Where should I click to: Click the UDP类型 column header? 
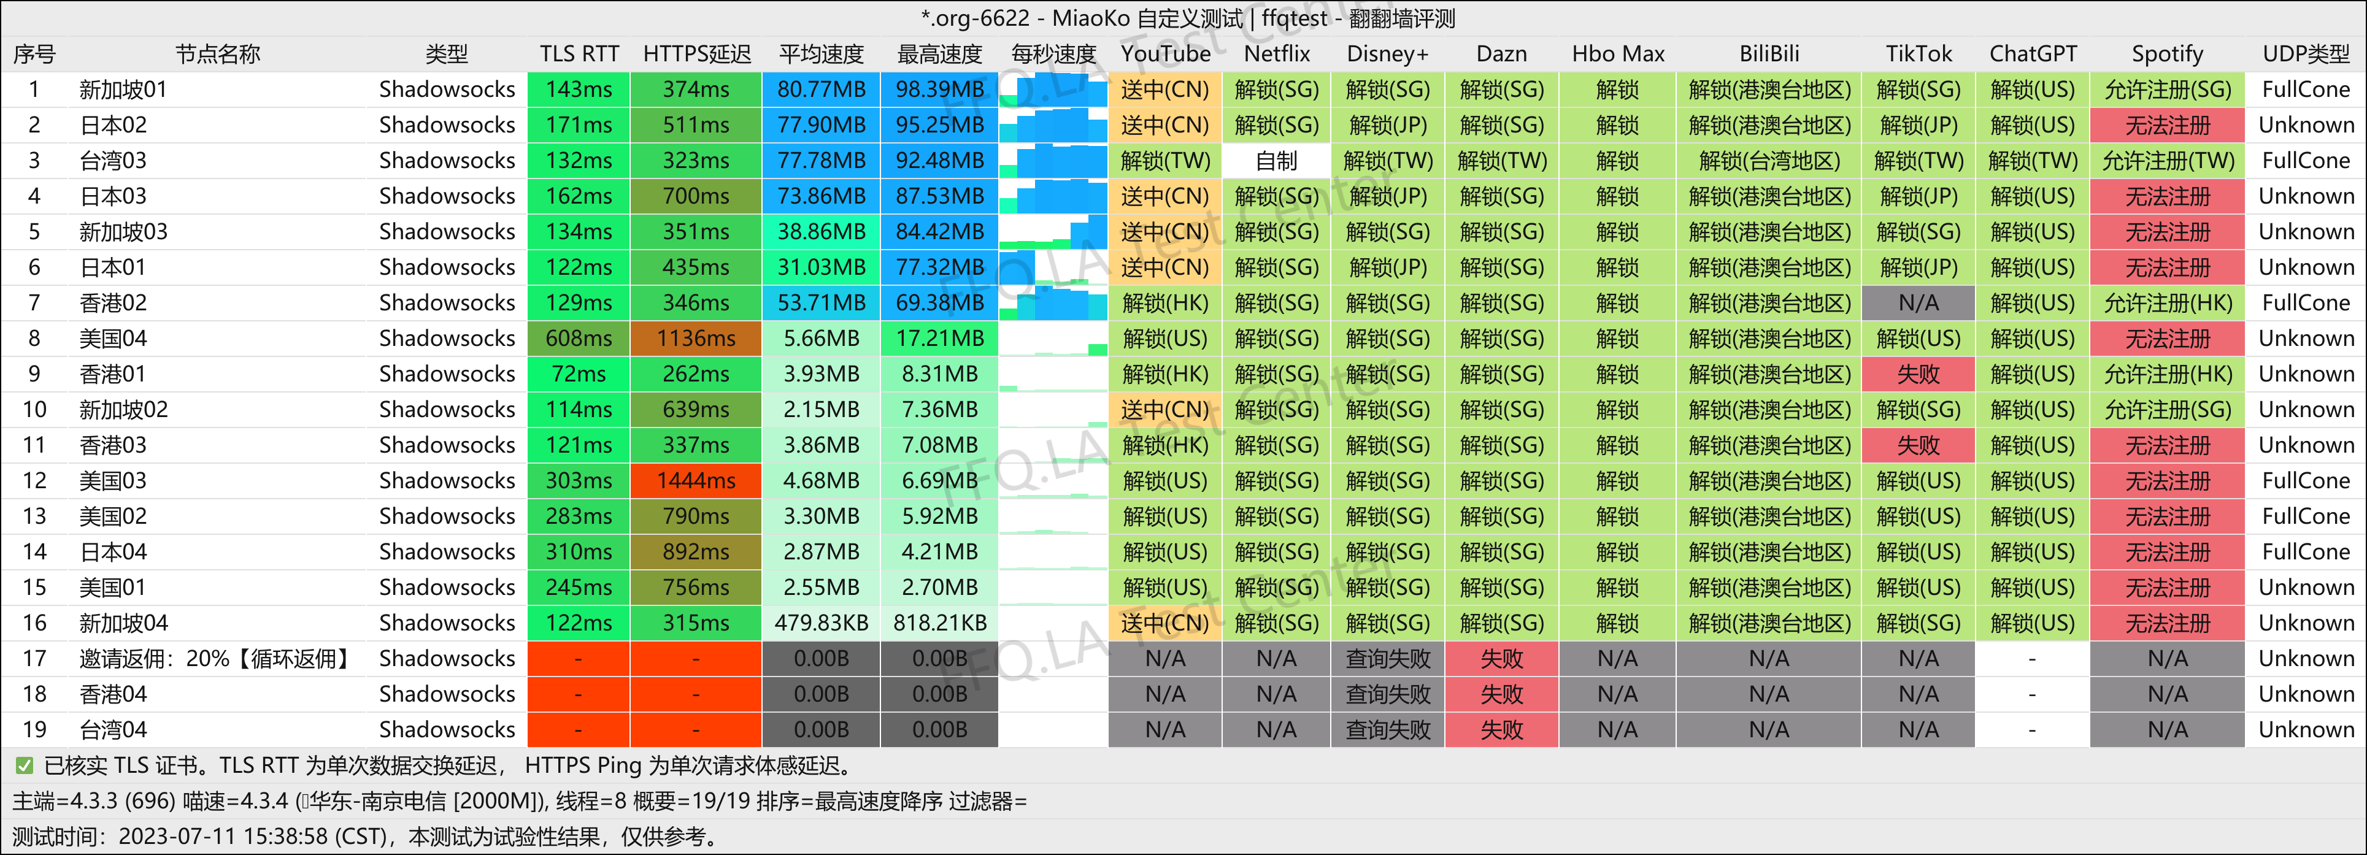(2306, 54)
